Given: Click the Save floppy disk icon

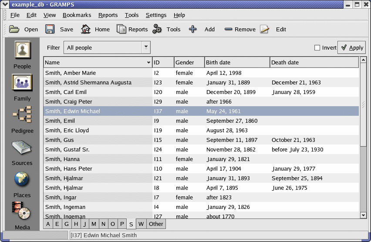Looking at the screenshot, I should [50, 29].
